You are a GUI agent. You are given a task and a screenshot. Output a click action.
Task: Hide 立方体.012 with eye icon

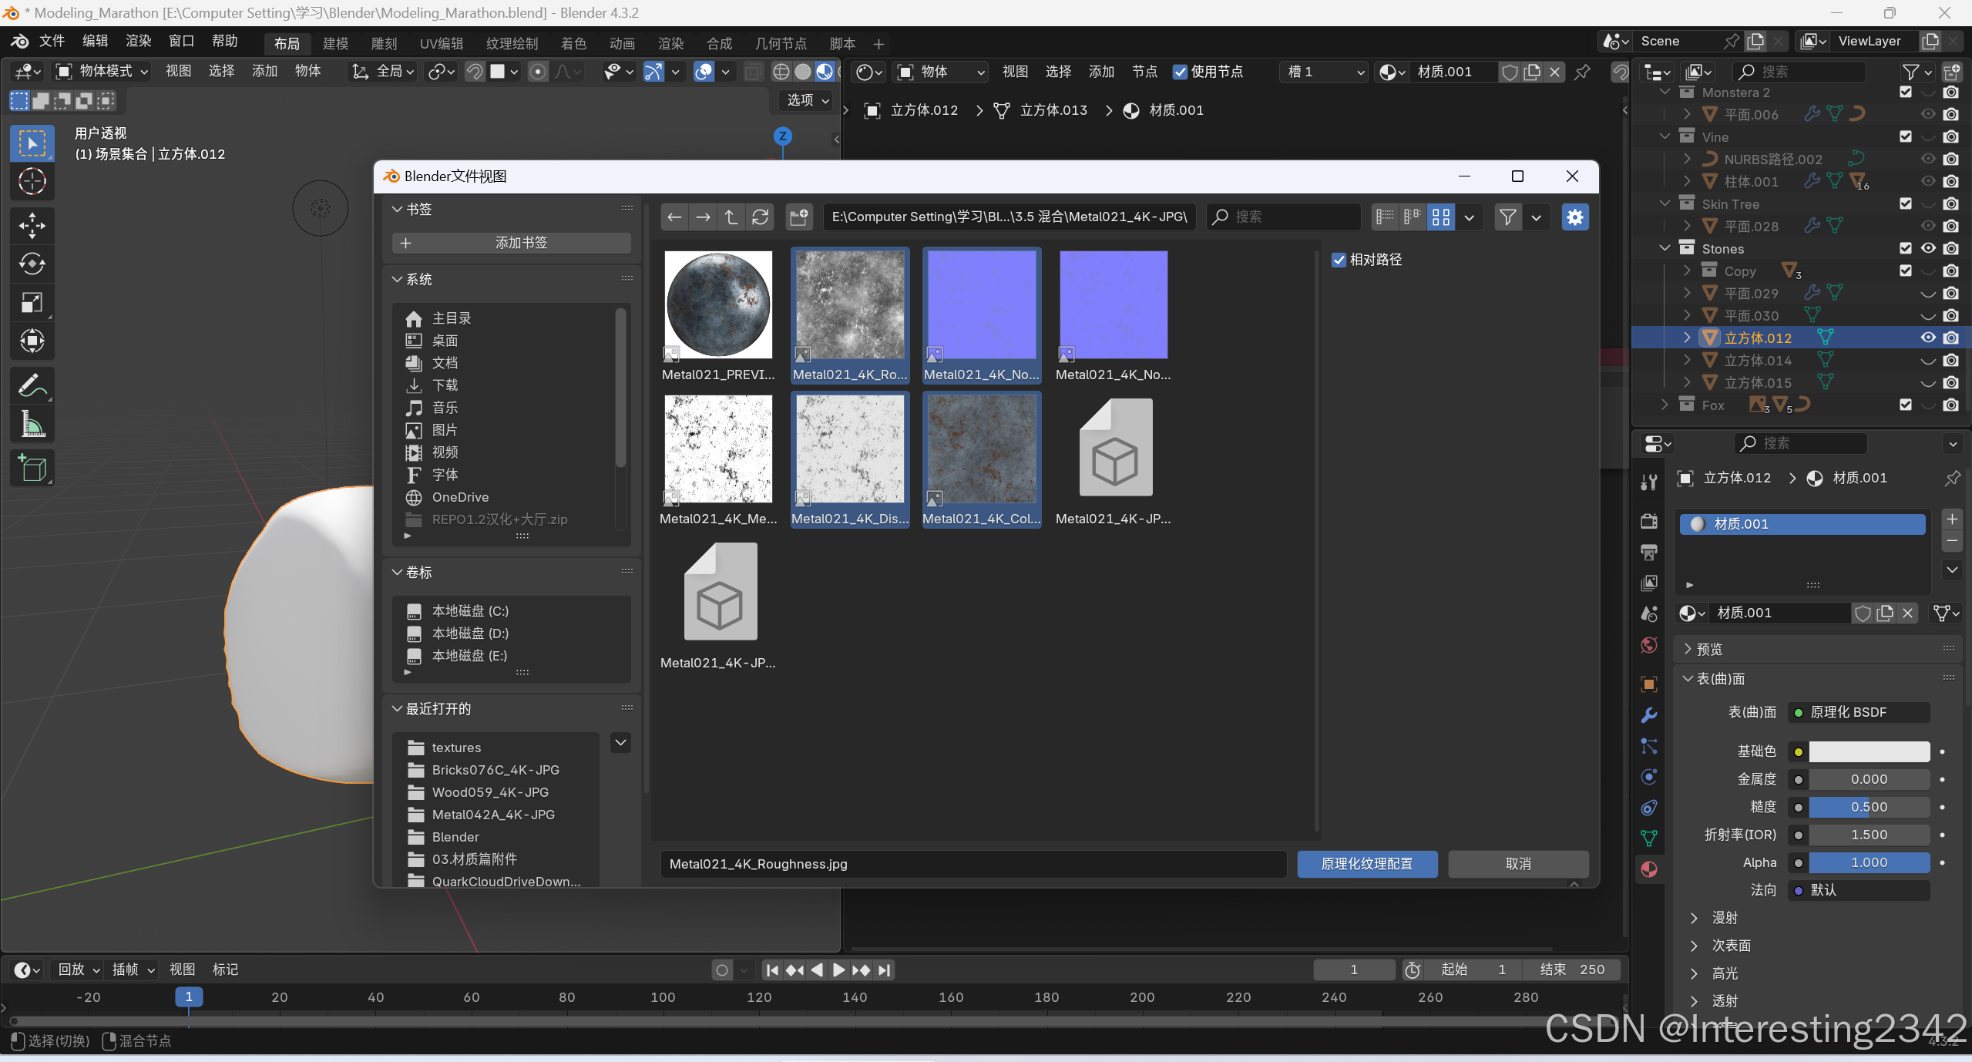pos(1927,338)
